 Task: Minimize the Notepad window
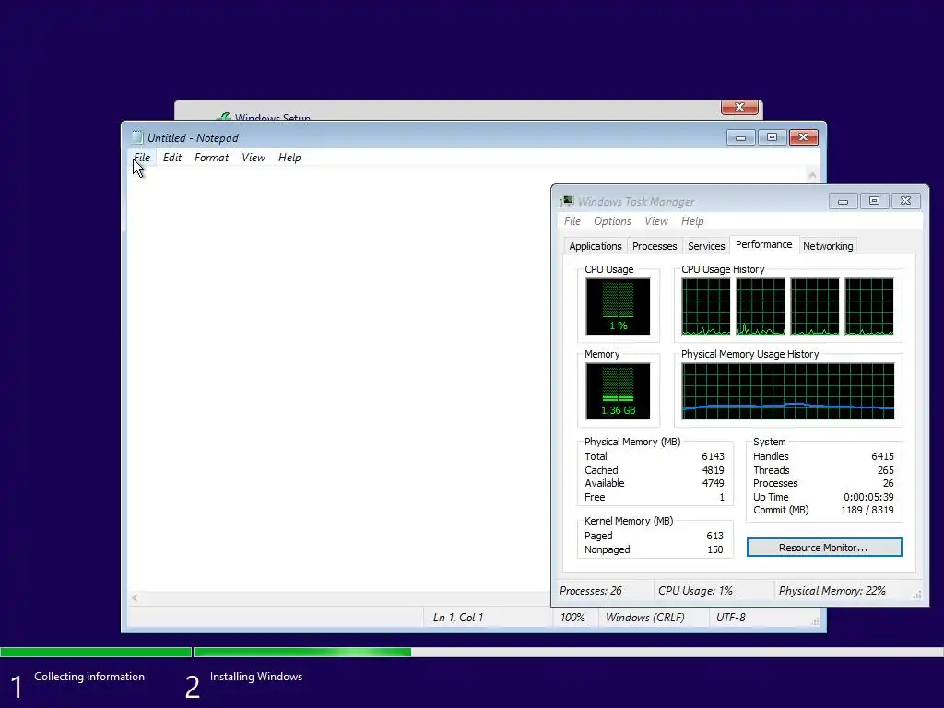740,138
